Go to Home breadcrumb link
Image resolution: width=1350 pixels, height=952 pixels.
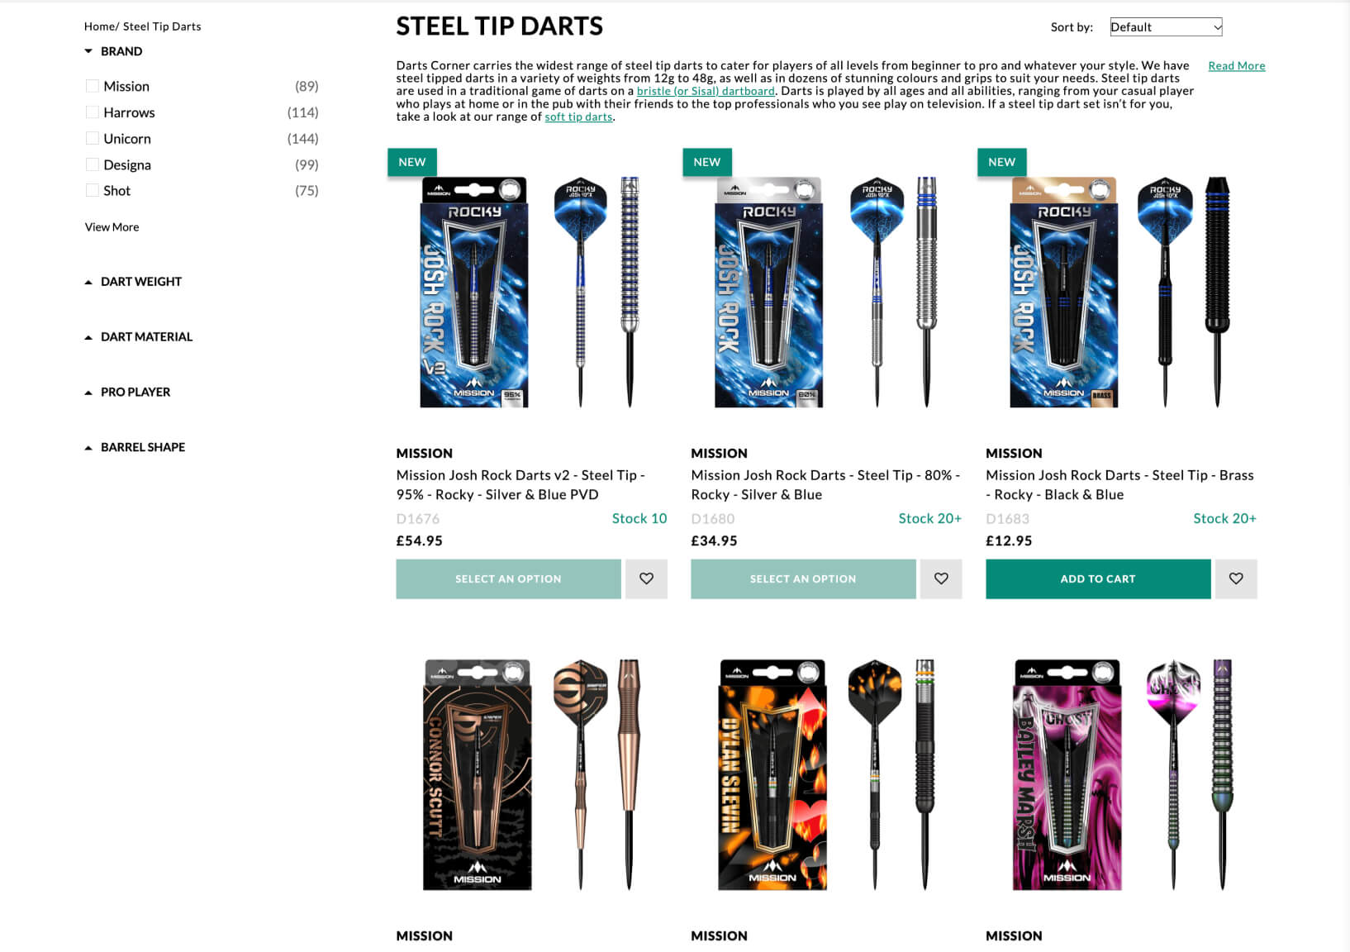point(99,26)
